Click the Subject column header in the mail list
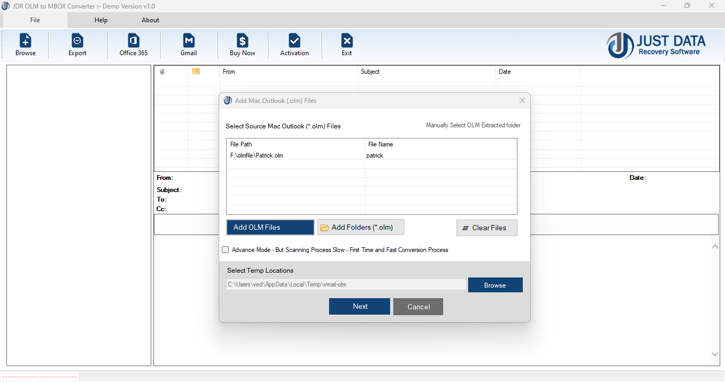 pos(427,72)
